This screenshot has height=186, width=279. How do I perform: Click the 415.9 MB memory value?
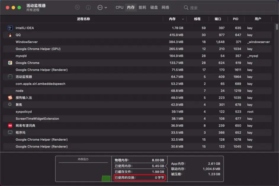point(176,35)
